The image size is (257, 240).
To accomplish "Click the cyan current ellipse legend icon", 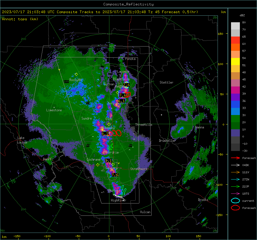I will tap(235, 201).
